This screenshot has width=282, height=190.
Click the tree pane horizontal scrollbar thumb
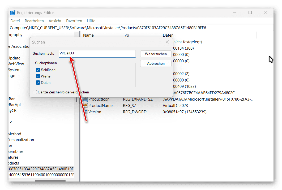[50, 180]
